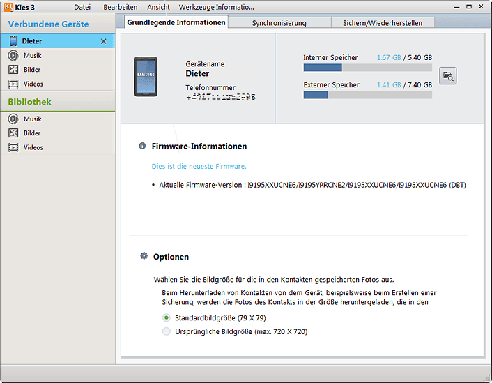Select Standardbildgröße (79 X 79) radio button
Image resolution: width=492 pixels, height=383 pixels.
(x=167, y=317)
